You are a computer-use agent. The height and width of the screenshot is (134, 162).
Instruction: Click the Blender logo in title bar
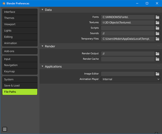click(x=4, y=3)
